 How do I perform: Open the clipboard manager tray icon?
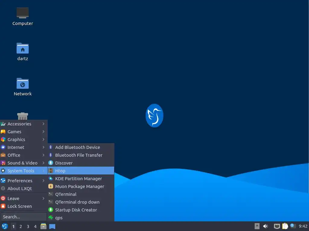285,226
